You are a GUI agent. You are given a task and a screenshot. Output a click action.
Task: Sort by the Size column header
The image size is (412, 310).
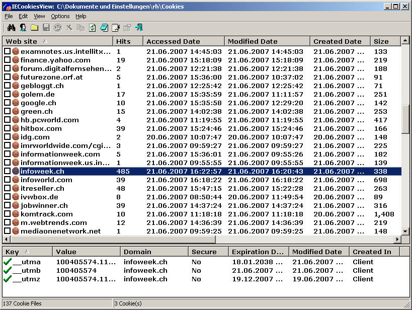click(385, 41)
